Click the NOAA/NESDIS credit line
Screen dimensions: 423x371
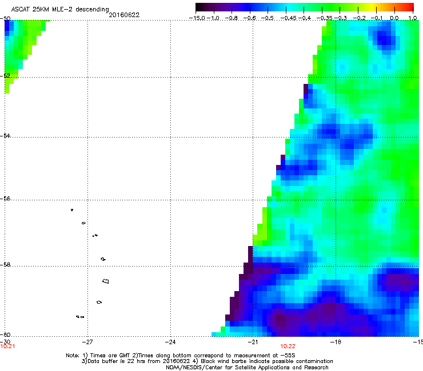pyautogui.click(x=247, y=368)
